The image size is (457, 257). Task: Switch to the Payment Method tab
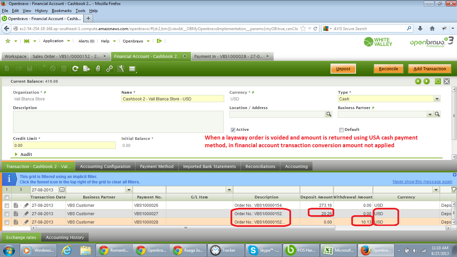(x=157, y=166)
